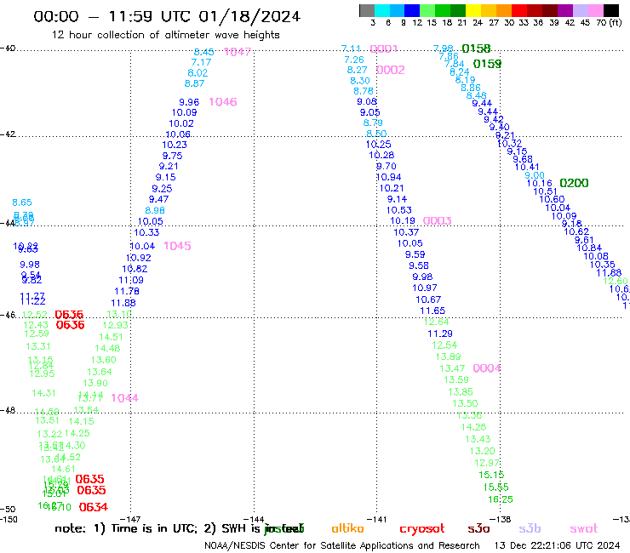Click the red time stamp 0634
630x553 pixels.
pos(93,507)
